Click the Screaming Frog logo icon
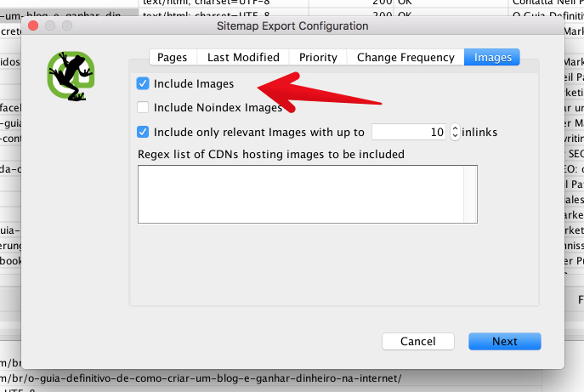This screenshot has height=392, width=584. (x=71, y=76)
